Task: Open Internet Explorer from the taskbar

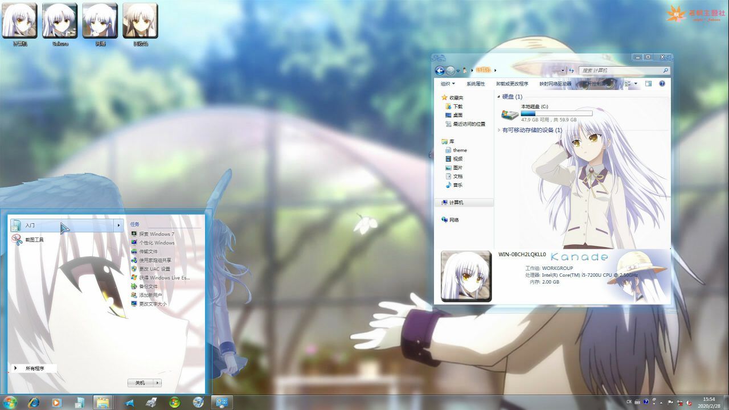Action: click(x=34, y=403)
